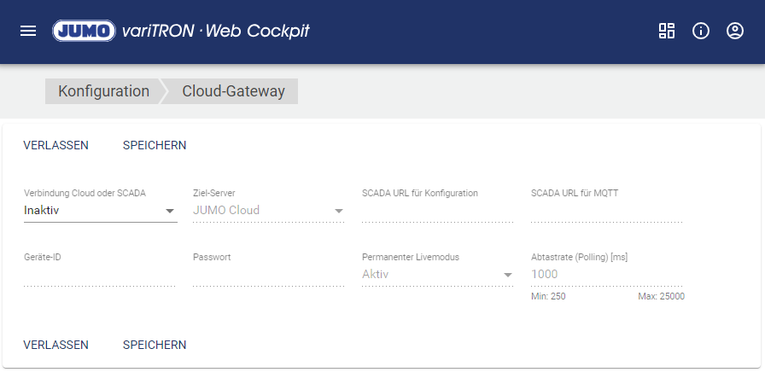
Task: Open the dashboard widgets icon
Action: coord(667,31)
